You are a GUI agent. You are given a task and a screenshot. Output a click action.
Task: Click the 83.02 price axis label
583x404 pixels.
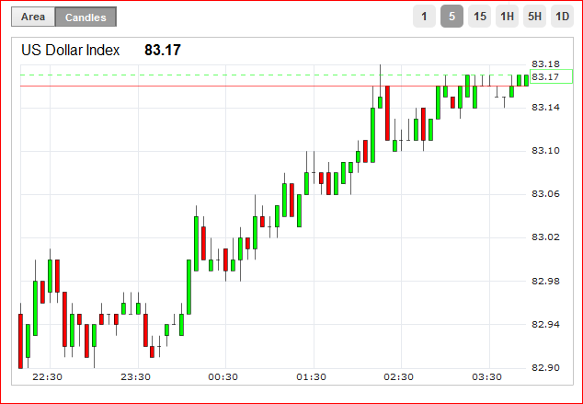[x=545, y=237]
